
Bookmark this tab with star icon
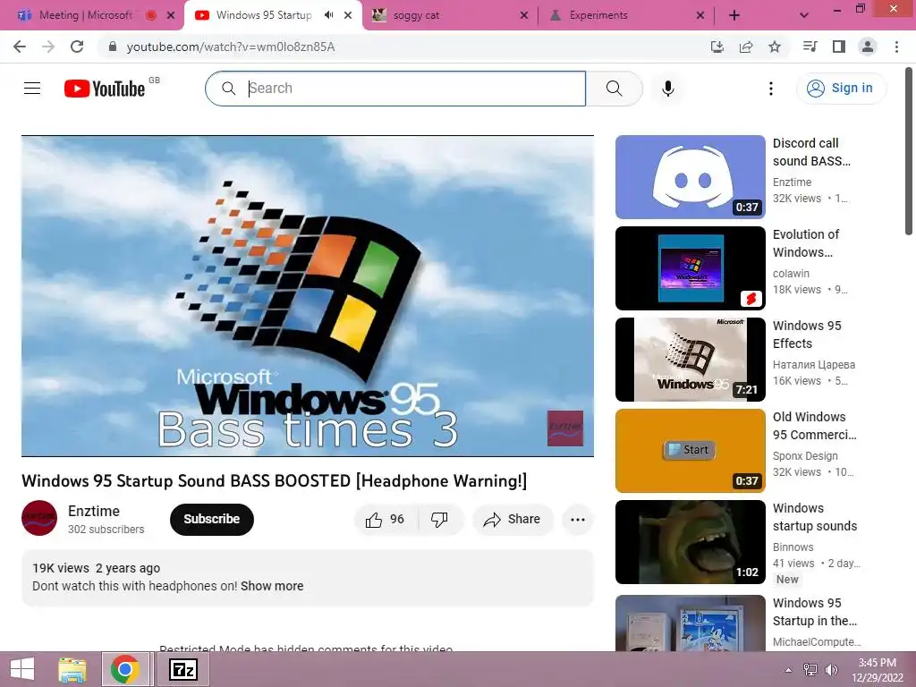[775, 47]
